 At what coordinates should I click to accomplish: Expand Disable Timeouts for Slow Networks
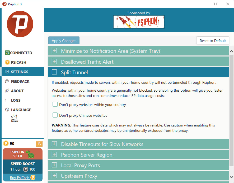138,144
